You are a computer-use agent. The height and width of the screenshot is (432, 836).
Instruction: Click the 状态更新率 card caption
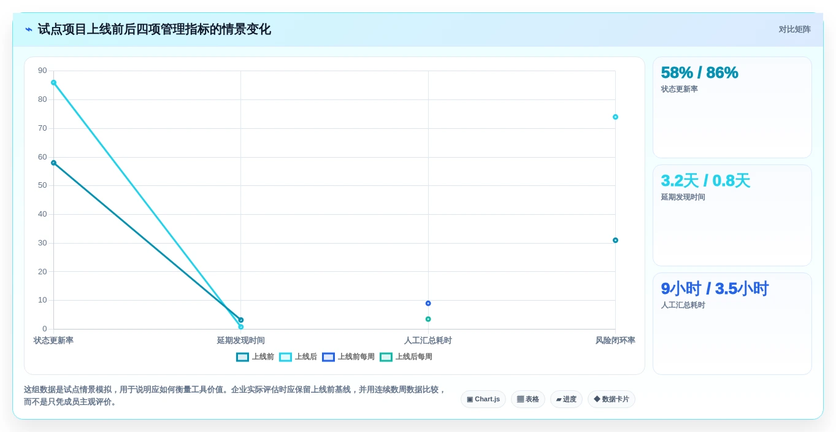coord(680,90)
